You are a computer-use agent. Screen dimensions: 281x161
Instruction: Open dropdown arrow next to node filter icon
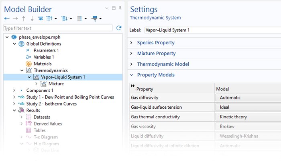[x=100, y=19]
